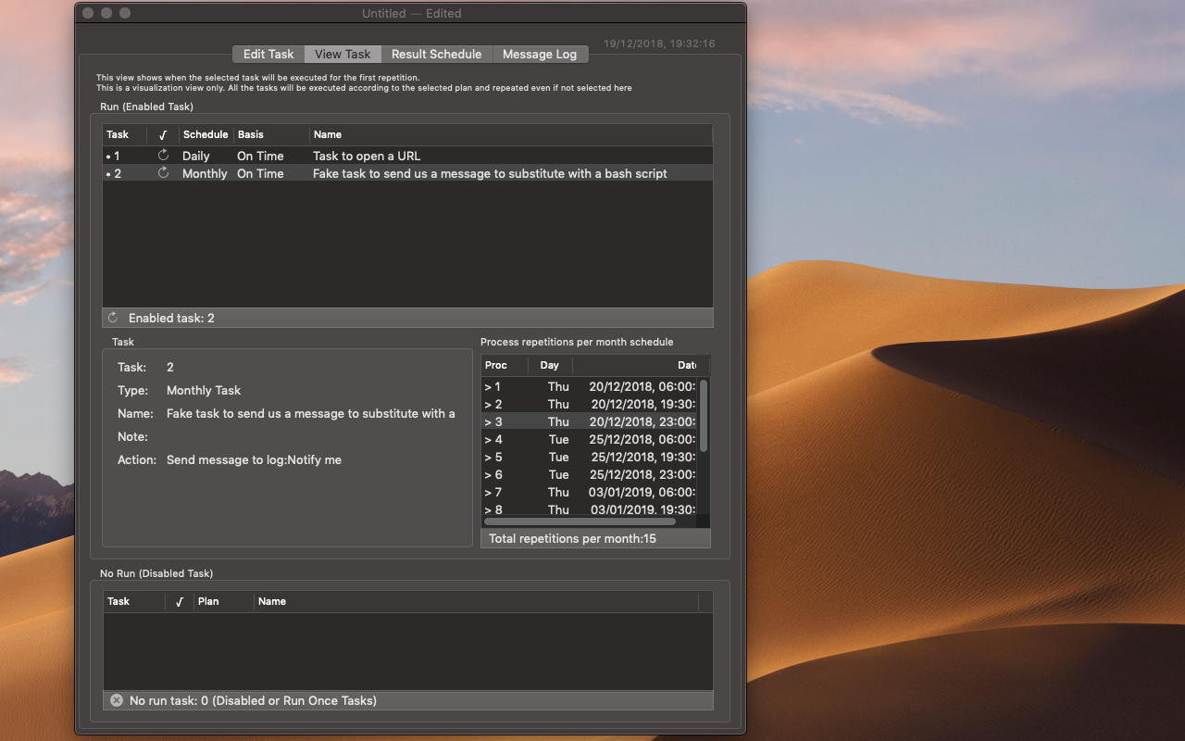1185x741 pixels.
Task: Select repetition > 6 Tue 25/12/2018 23:00
Action: point(590,474)
